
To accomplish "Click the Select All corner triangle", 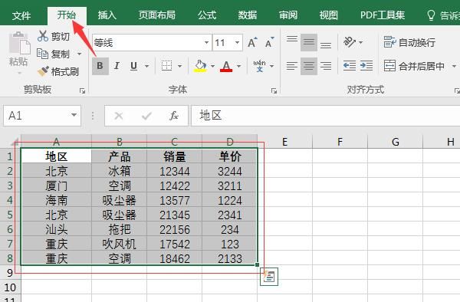I will tap(15, 143).
